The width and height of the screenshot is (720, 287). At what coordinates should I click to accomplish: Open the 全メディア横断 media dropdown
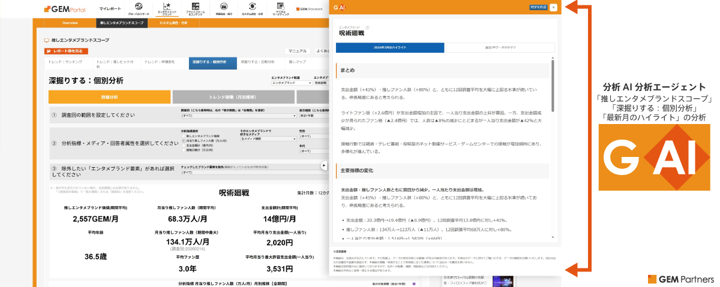[268, 138]
